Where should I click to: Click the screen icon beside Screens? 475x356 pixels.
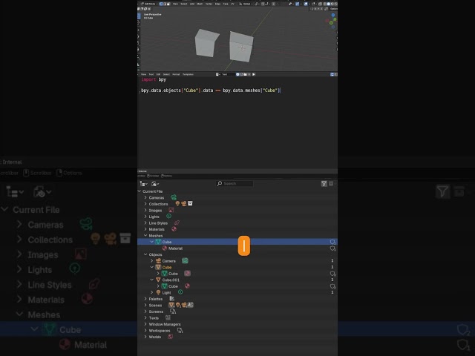coord(173,311)
